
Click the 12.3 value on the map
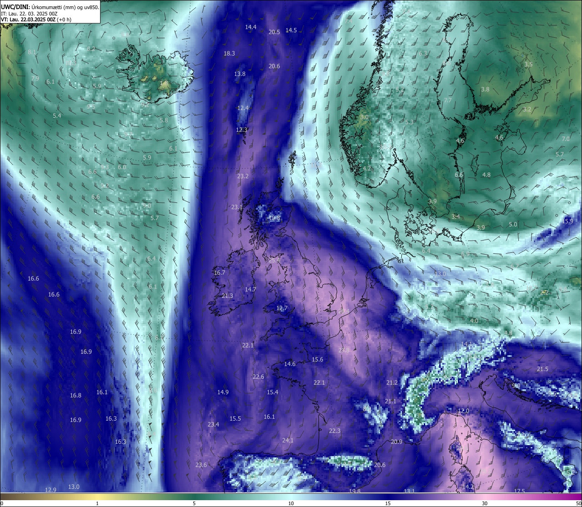click(x=241, y=130)
